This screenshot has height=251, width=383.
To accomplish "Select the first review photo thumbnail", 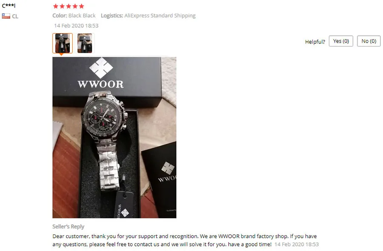I will [63, 43].
